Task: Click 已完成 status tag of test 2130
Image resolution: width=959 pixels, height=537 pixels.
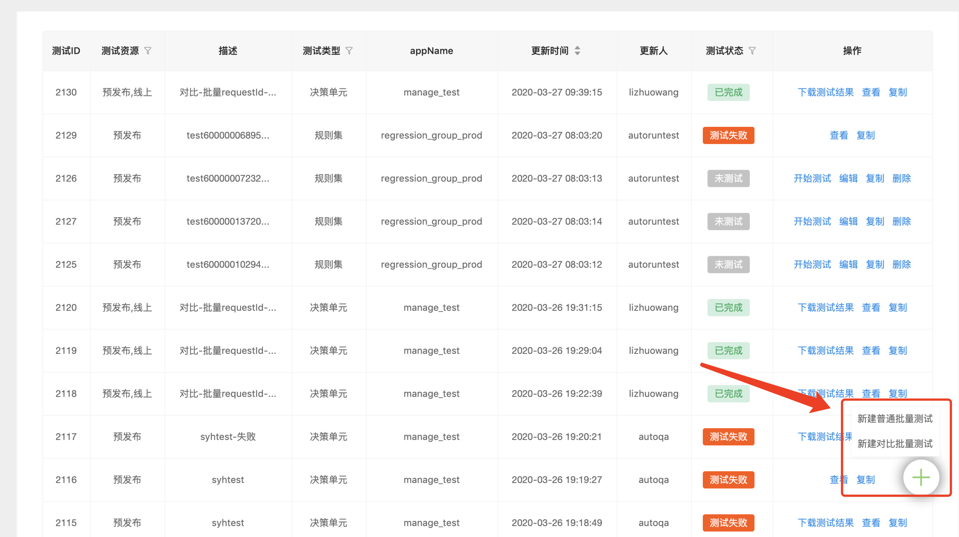Action: (x=728, y=92)
